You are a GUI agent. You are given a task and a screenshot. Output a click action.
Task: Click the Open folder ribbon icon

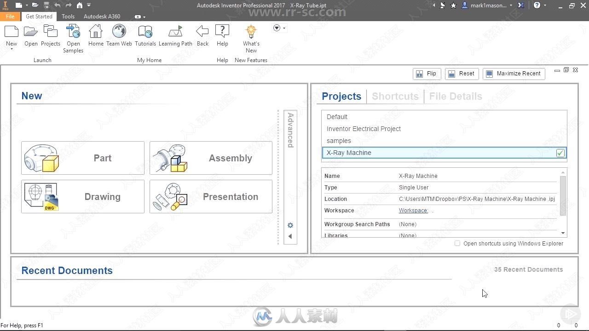31,32
